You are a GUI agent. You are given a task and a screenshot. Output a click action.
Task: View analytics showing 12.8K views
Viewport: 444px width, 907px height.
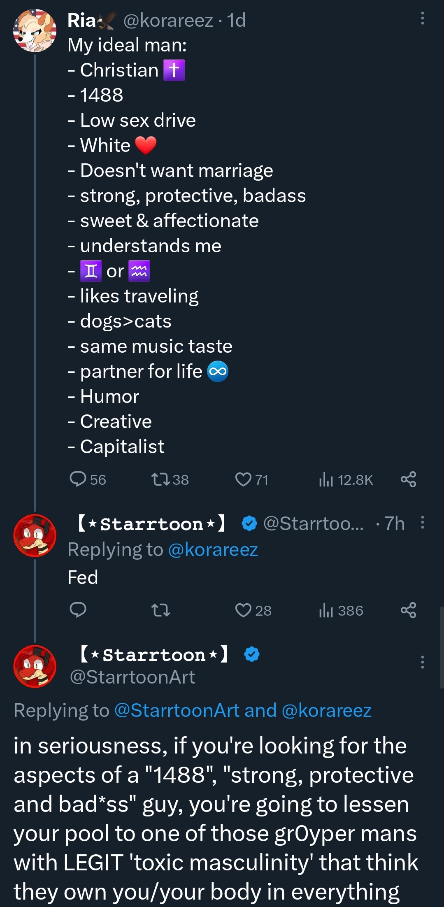click(x=325, y=479)
